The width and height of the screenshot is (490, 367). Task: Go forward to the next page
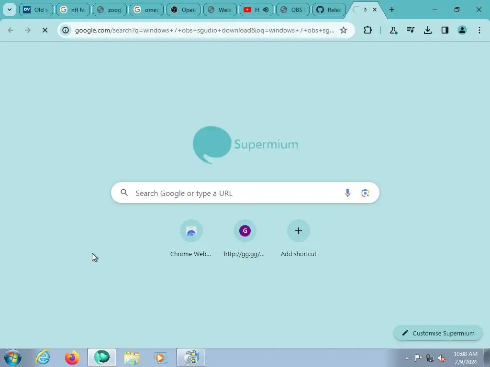point(28,30)
